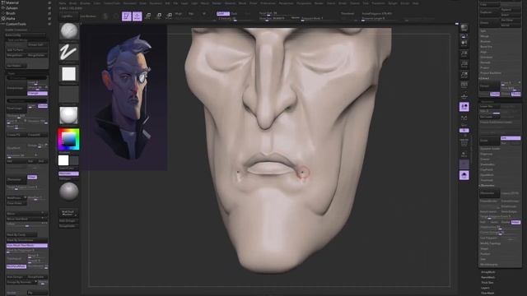Viewport: 527px width, 296px height.
Task: Open the File menu
Action: (x=175, y=3)
